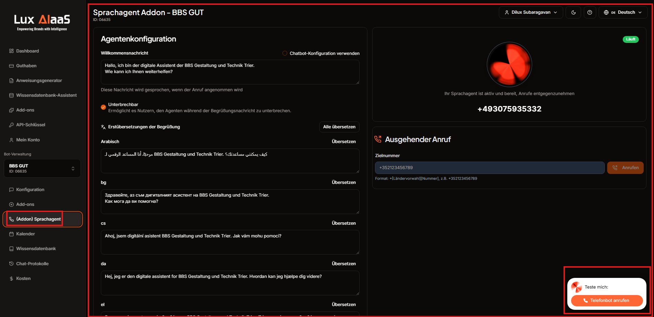Click the globe icon in language selector
Image resolution: width=654 pixels, height=317 pixels.
(606, 12)
